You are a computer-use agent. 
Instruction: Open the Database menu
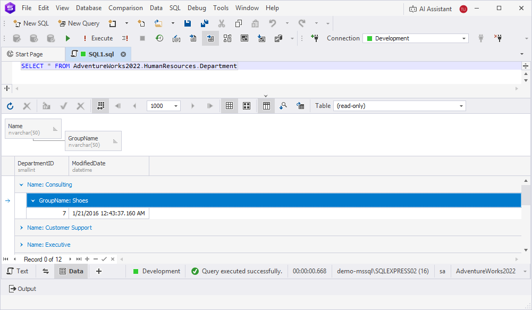click(89, 8)
